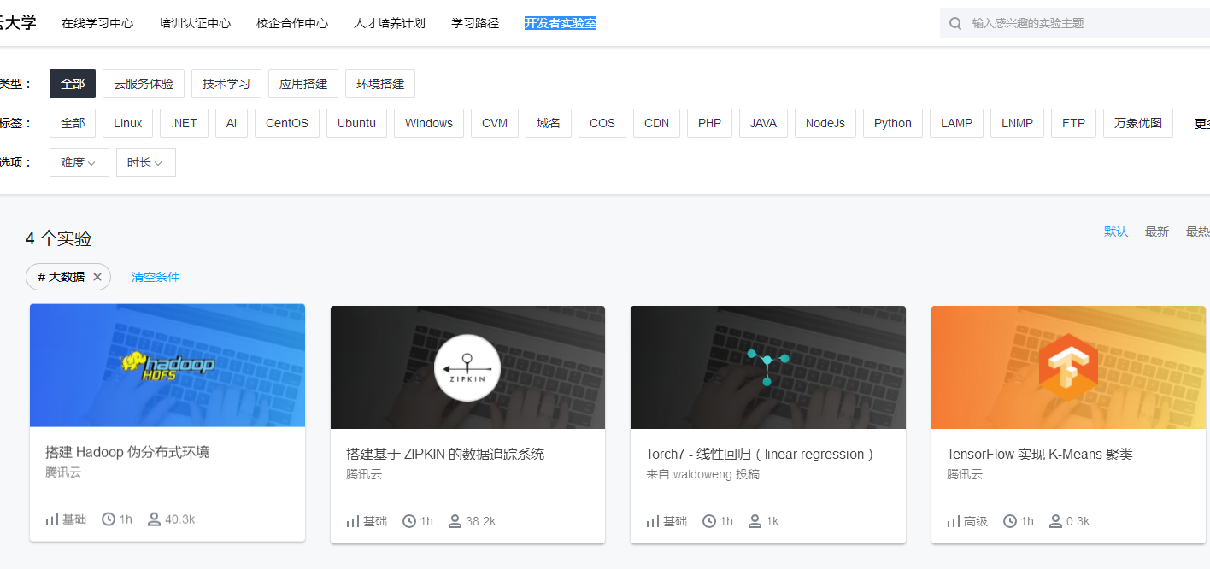This screenshot has height=569, width=1210.
Task: Select 全部 in the tag filter row
Action: pos(73,123)
